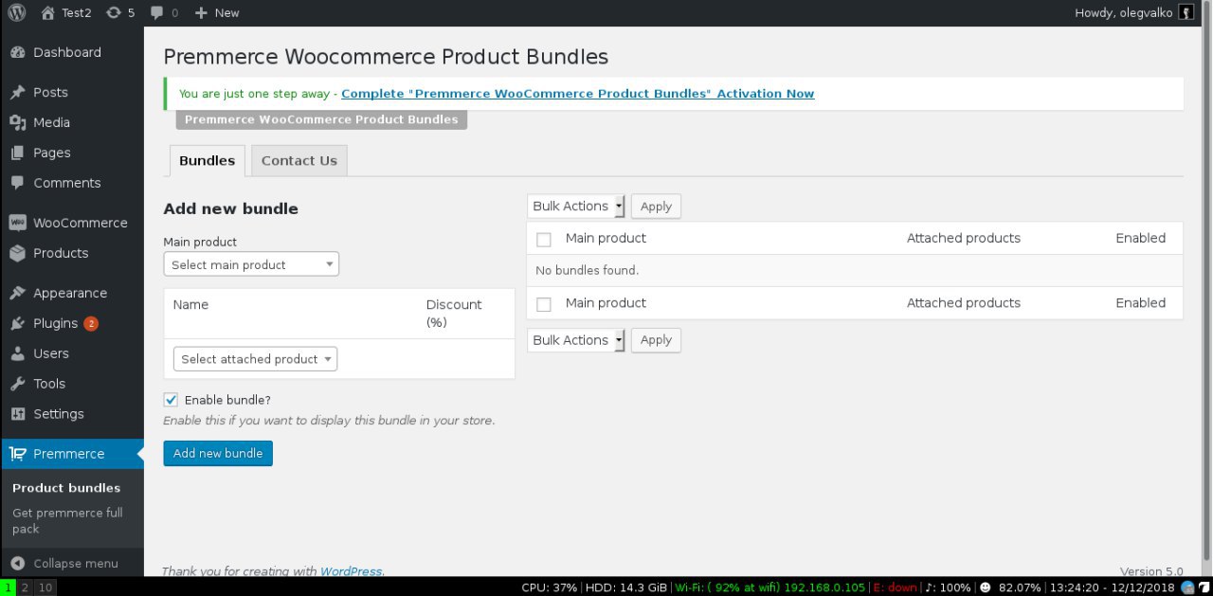Screen dimensions: 1213x596
Task: Click the WordPress link in footer
Action: click(351, 571)
